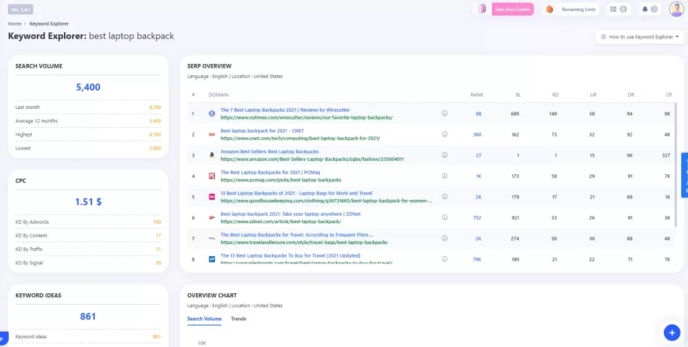The height and width of the screenshot is (347, 688).
Task: Click the Travel and Leisure favicon
Action: point(212,239)
